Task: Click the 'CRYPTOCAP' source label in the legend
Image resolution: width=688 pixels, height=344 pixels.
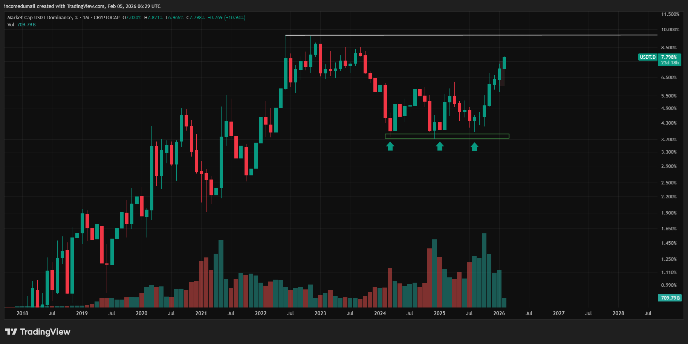Action: pyautogui.click(x=107, y=18)
